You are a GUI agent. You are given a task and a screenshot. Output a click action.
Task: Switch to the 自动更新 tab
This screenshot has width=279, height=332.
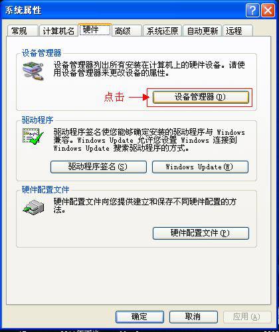coord(203,31)
